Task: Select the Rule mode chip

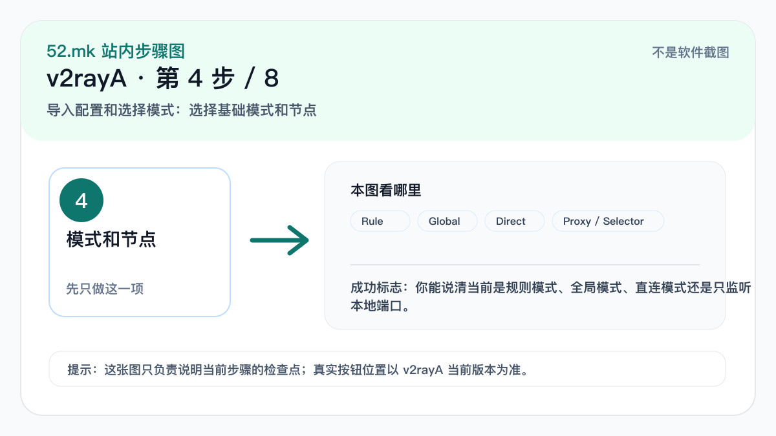Action: [x=380, y=221]
